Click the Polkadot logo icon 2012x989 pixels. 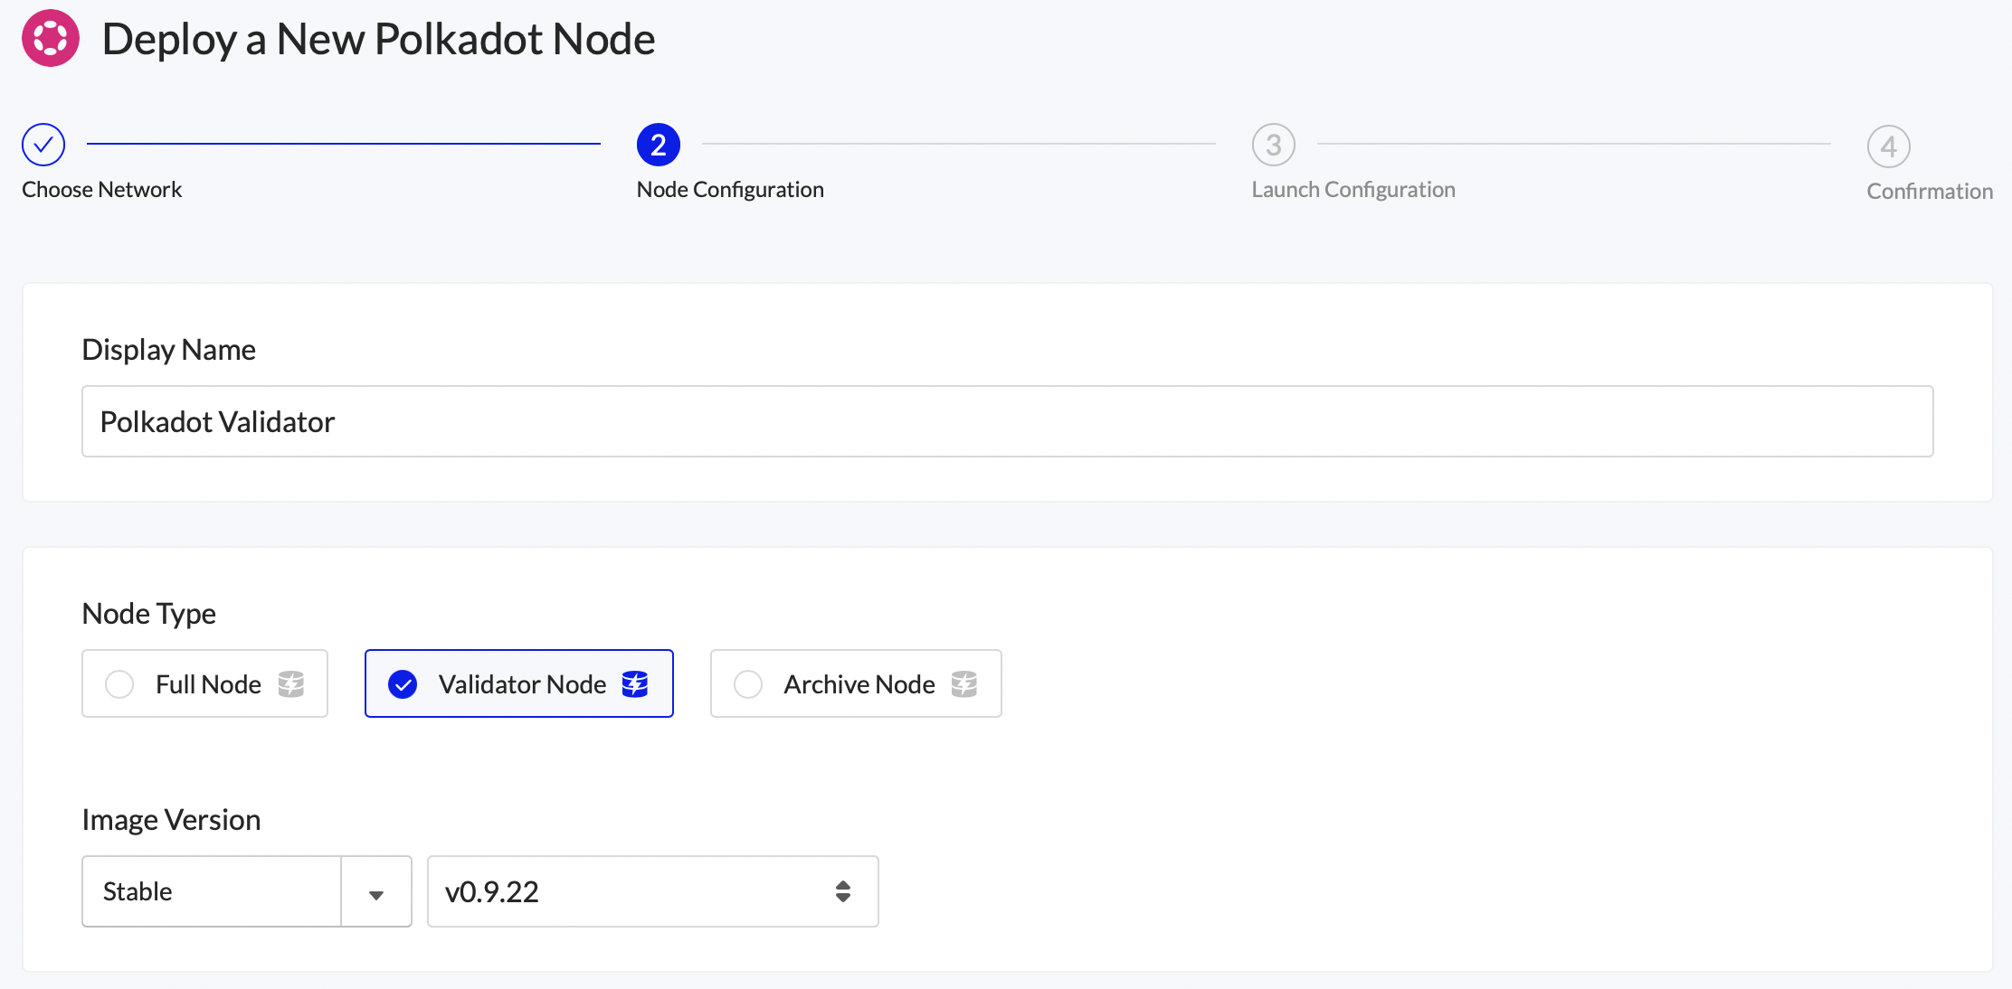50,38
